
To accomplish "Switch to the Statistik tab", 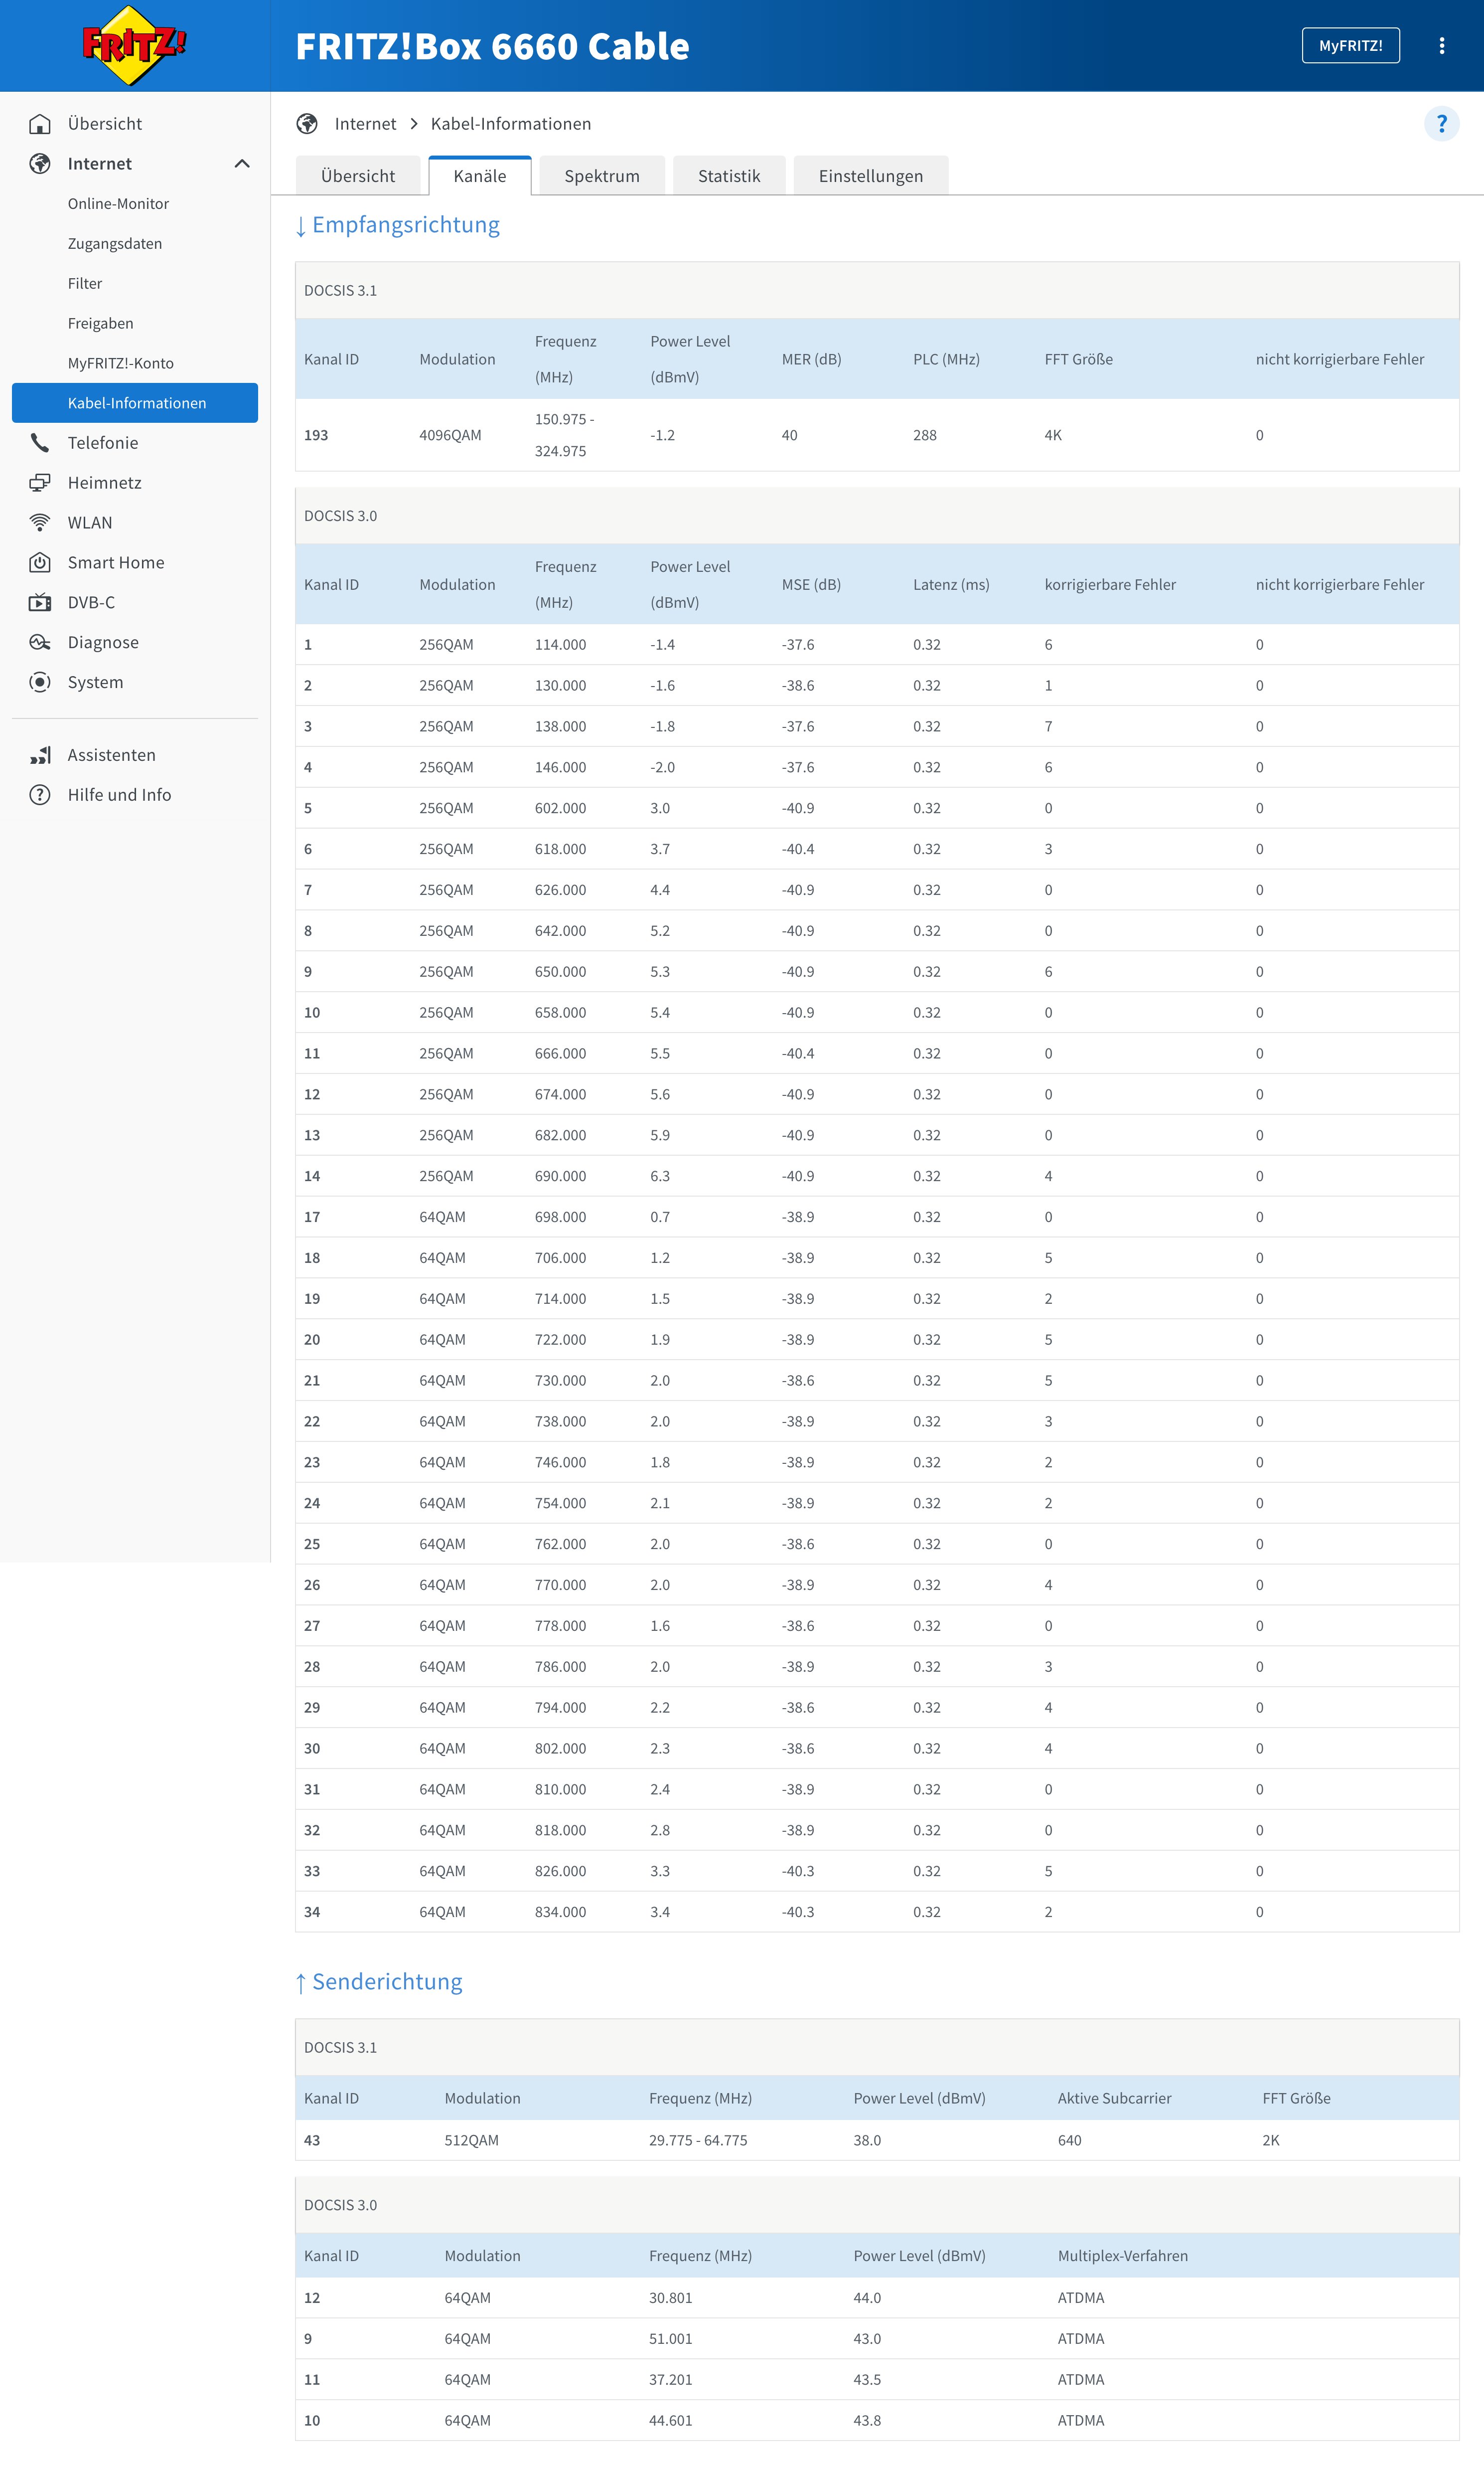I will pos(728,176).
